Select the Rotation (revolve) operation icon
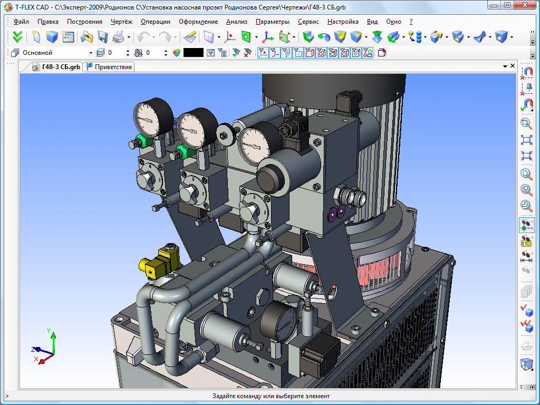The image size is (540, 405). pyautogui.click(x=324, y=37)
